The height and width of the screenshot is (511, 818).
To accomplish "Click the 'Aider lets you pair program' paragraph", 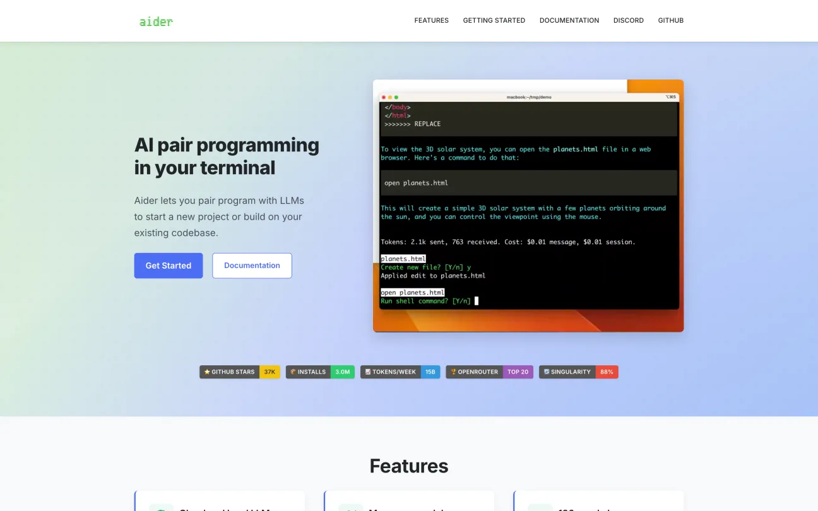I will pyautogui.click(x=219, y=216).
